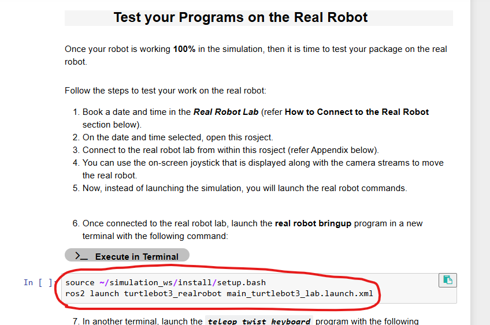
Task: Click the ros2 launch turtlebot3_realrobot command line
Action: [219, 294]
